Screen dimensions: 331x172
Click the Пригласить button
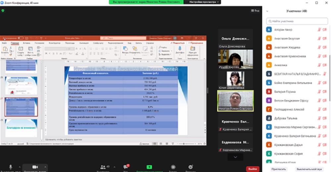tap(279, 169)
